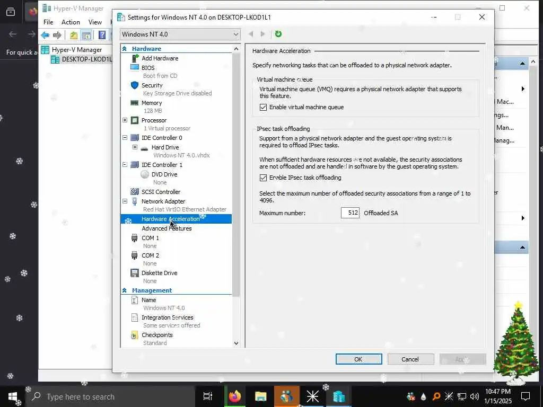Click the Hyper-V Manager help icon
The width and height of the screenshot is (543, 407).
click(x=102, y=35)
